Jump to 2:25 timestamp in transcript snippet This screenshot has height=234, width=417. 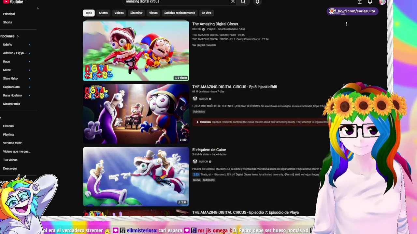[196, 175]
